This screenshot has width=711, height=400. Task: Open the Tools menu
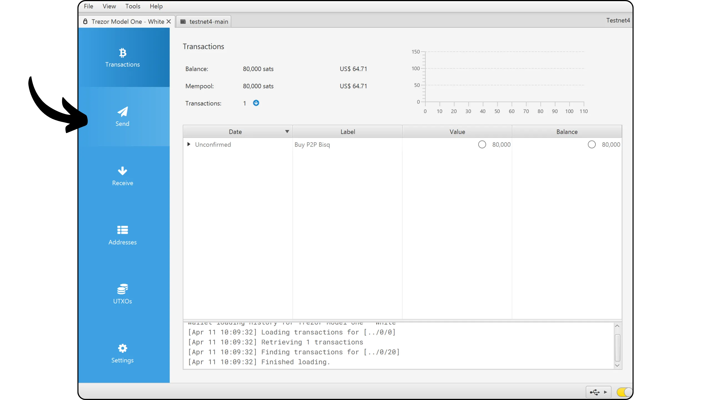tap(132, 6)
